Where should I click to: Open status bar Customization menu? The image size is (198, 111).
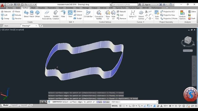196,106
